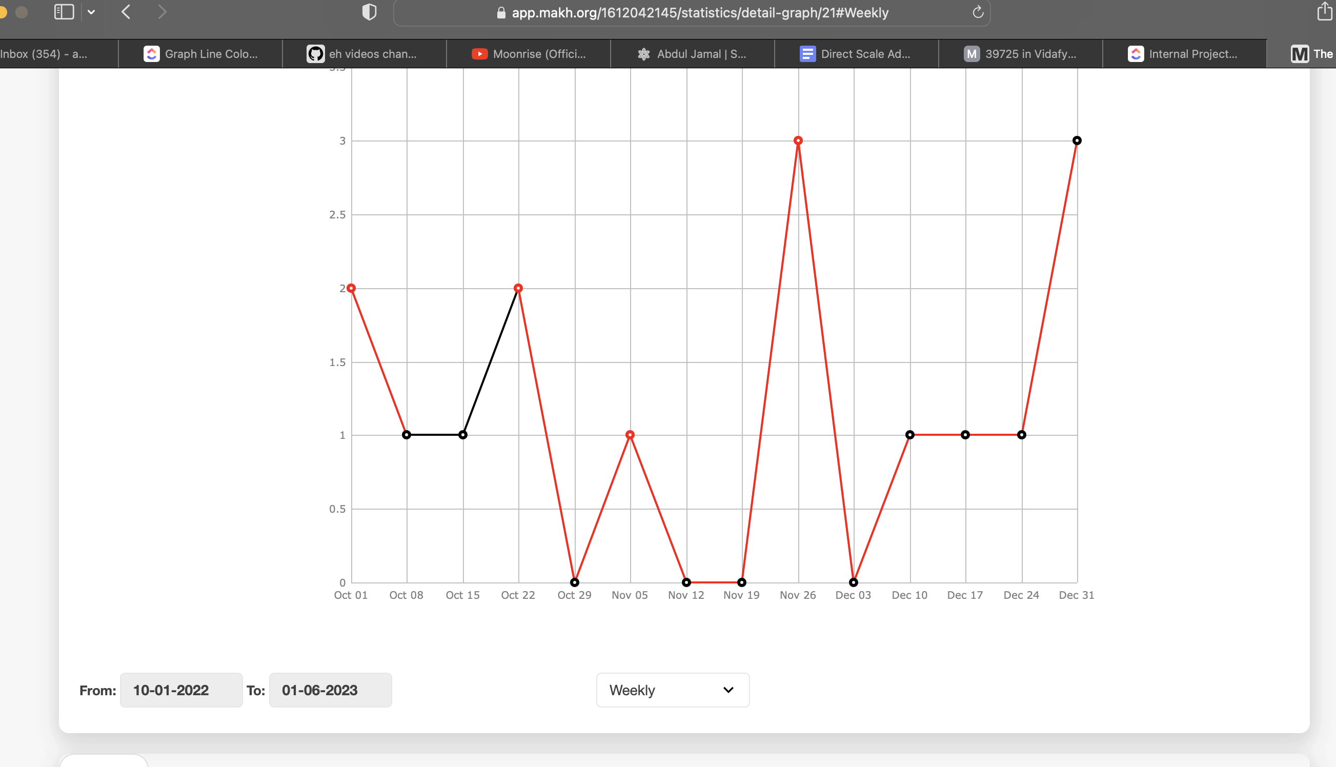
Task: Click the data point at Nov 26 peak
Action: coord(797,140)
